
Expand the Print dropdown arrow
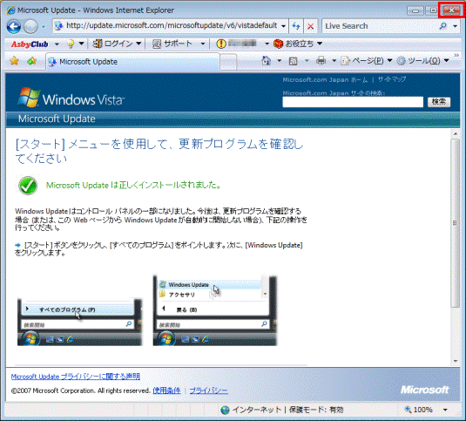334,61
